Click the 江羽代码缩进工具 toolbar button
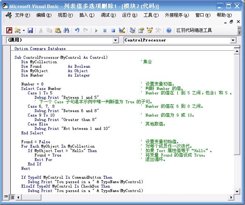The image size is (245, 205). pyautogui.click(x=194, y=30)
